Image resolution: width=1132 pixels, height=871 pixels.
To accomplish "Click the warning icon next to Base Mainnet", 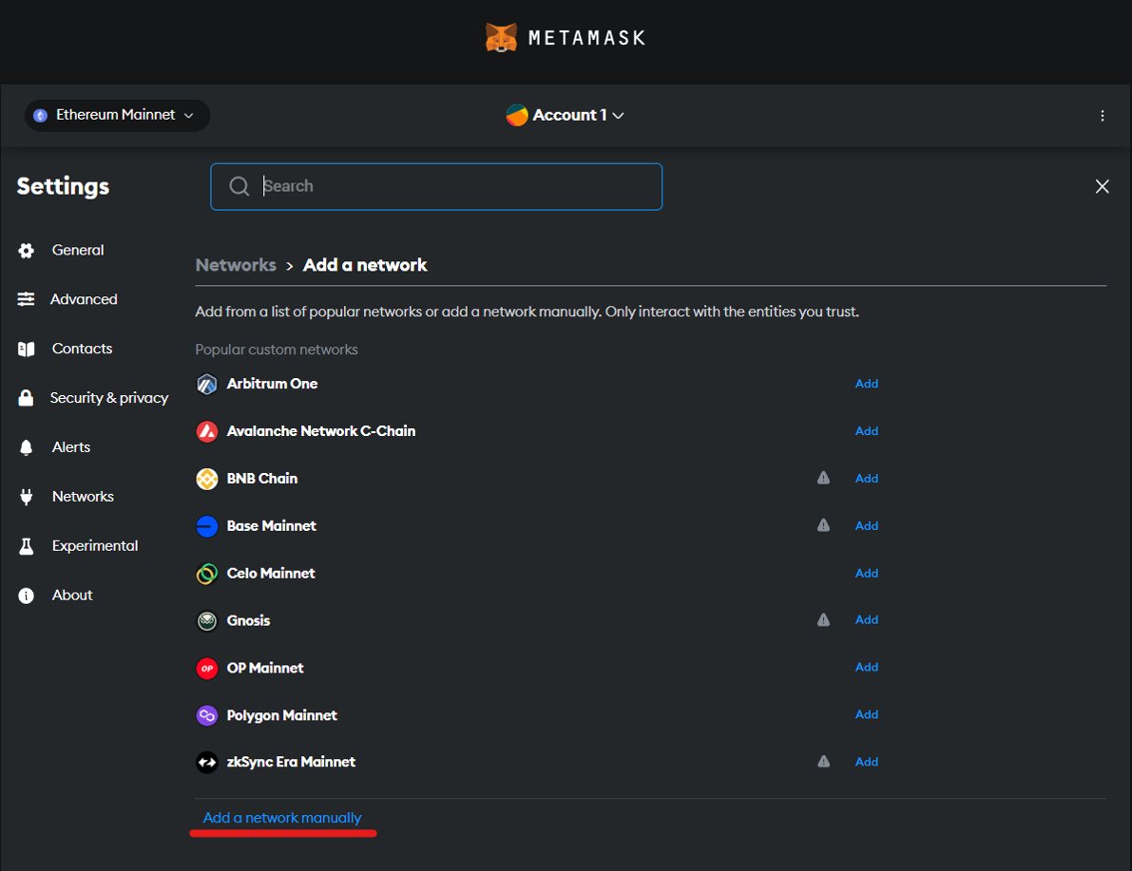I will pos(823,525).
